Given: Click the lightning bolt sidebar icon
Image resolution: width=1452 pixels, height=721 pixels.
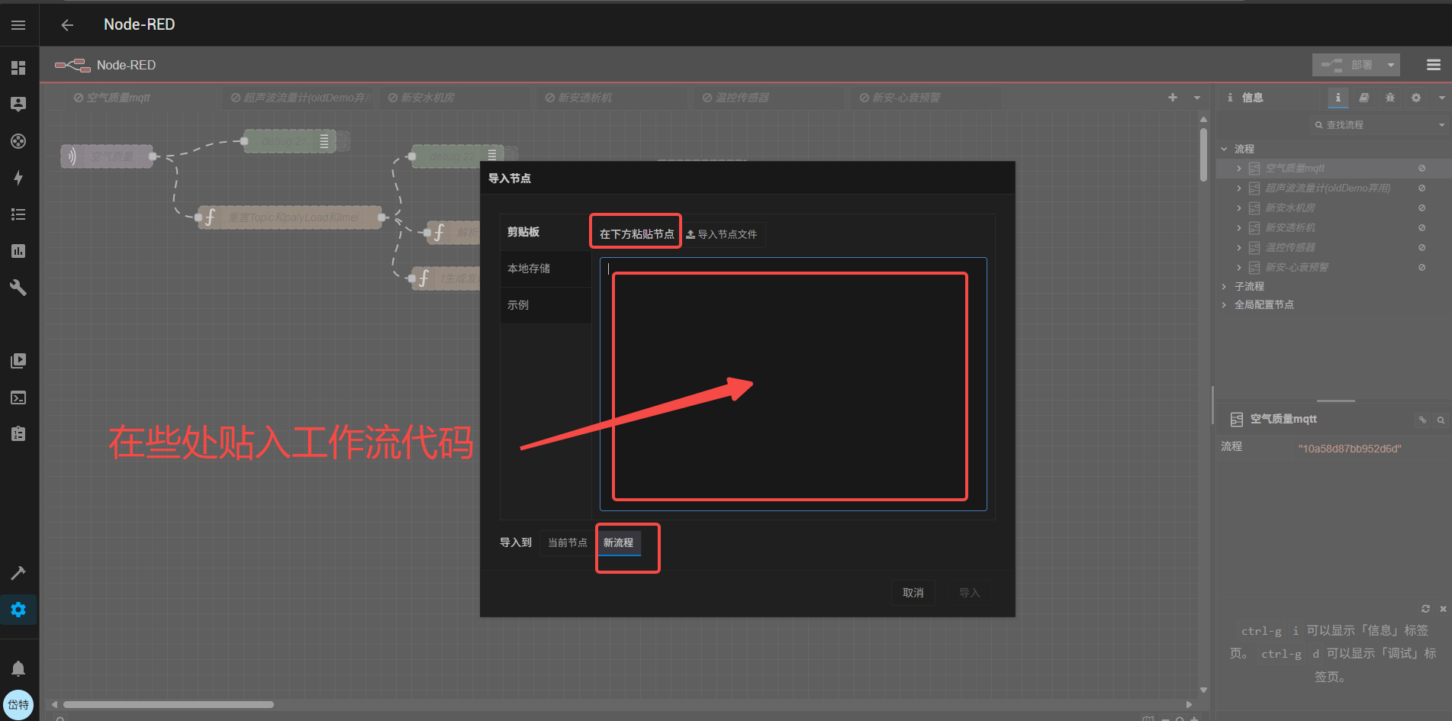Looking at the screenshot, I should point(18,178).
